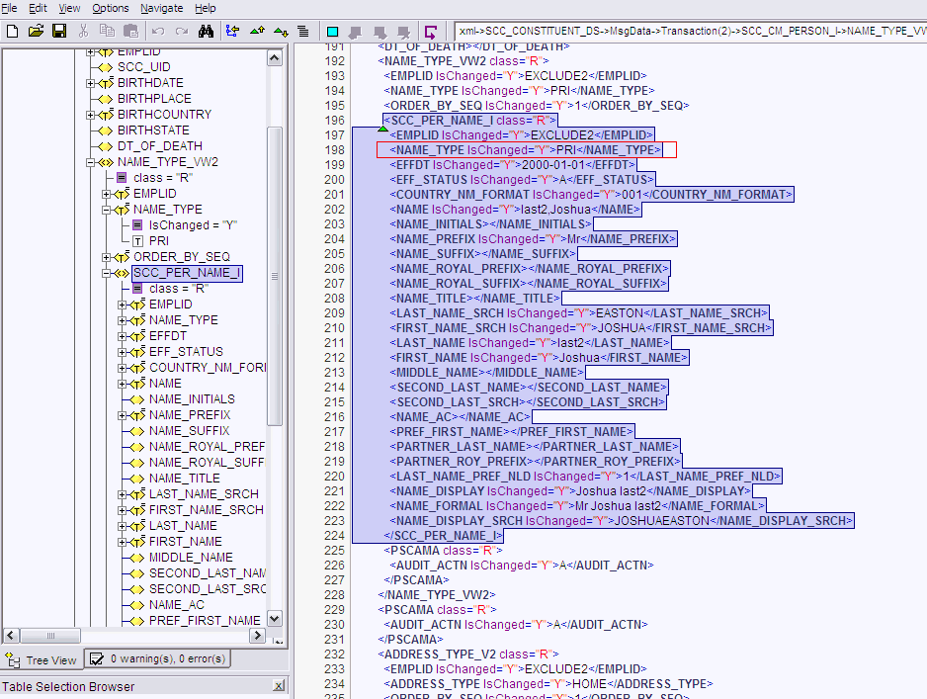Click the New document toolbar icon
The image size is (927, 699).
click(12, 32)
